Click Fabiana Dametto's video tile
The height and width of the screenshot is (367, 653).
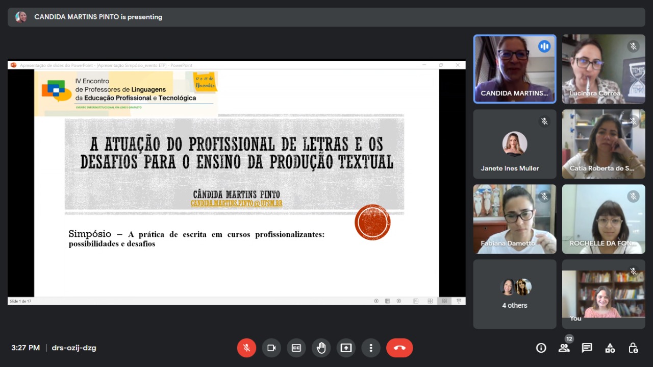pyautogui.click(x=514, y=219)
